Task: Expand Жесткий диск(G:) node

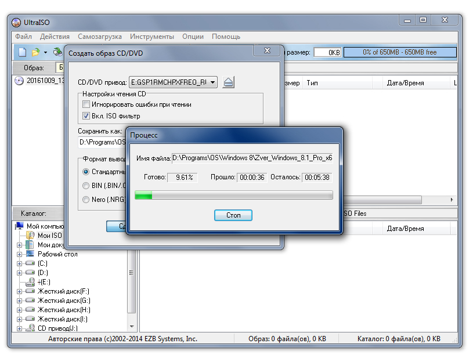Action: (19, 301)
